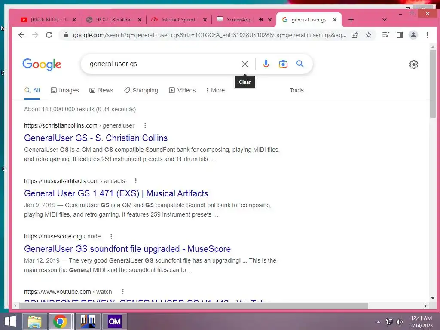This screenshot has height=330, width=440.
Task: Open the network icon in the system tray
Action: point(389,322)
